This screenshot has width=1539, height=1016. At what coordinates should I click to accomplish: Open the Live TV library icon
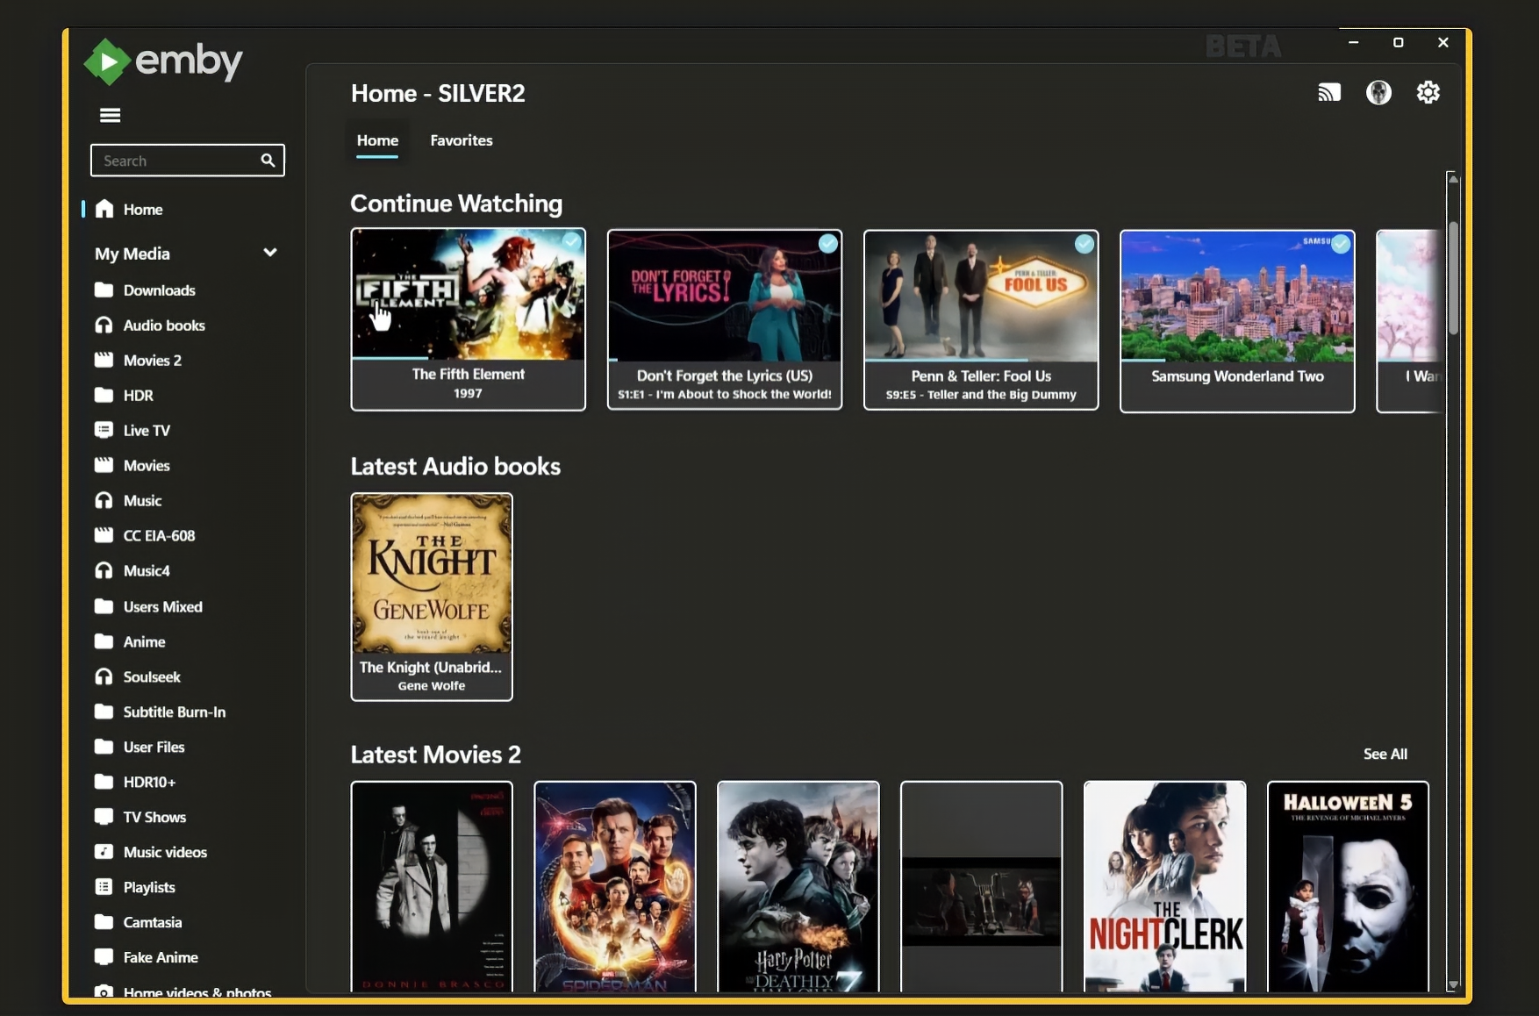click(x=104, y=430)
